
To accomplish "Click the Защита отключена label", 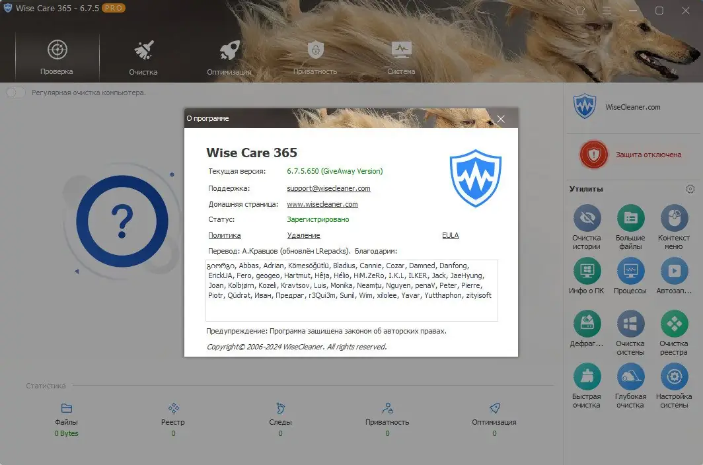I will [648, 155].
